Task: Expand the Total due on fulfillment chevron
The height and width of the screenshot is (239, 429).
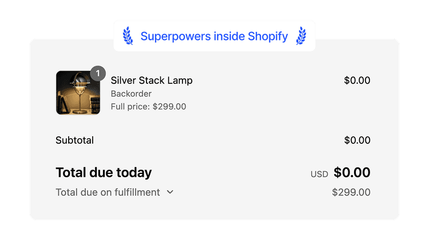Action: pos(170,192)
